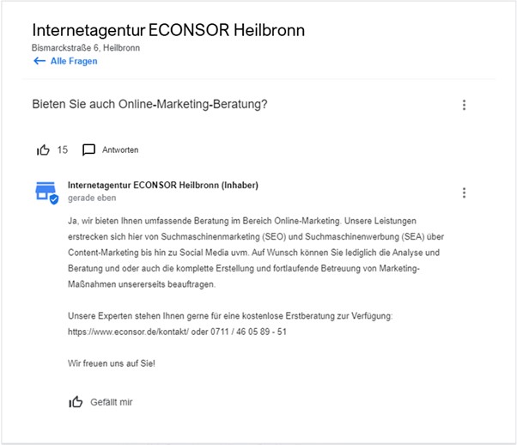Viewport: 517px width, 445px height.
Task: Click the Gefällt mir label
Action: (112, 402)
